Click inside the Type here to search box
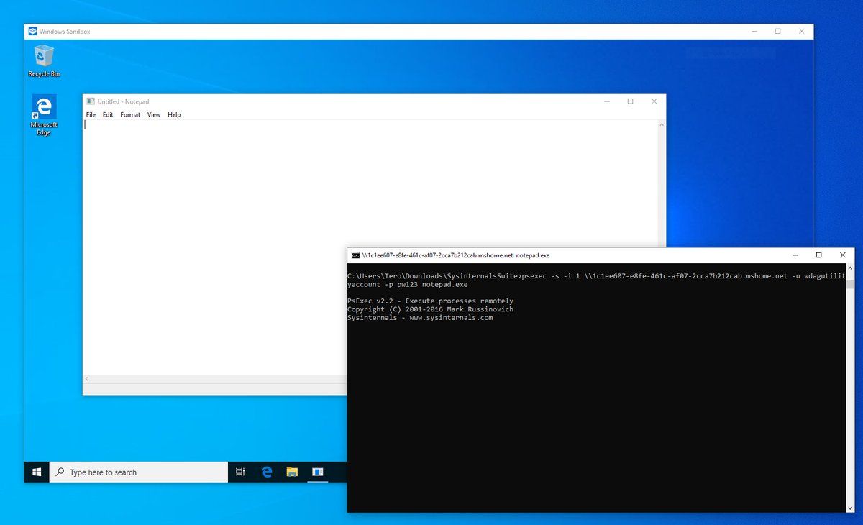The width and height of the screenshot is (863, 525). [x=139, y=472]
